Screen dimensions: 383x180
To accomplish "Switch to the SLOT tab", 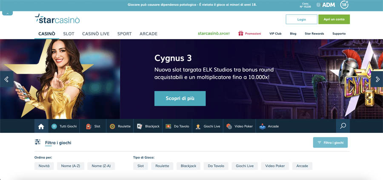I will (69, 34).
